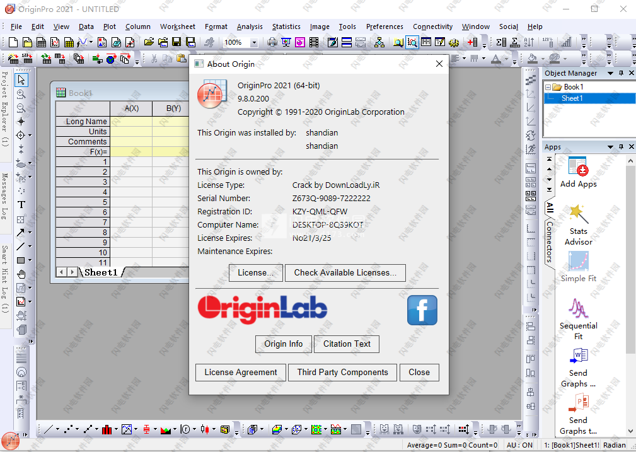Click the New Project icon in toolbar
636x452 pixels.
point(13,42)
